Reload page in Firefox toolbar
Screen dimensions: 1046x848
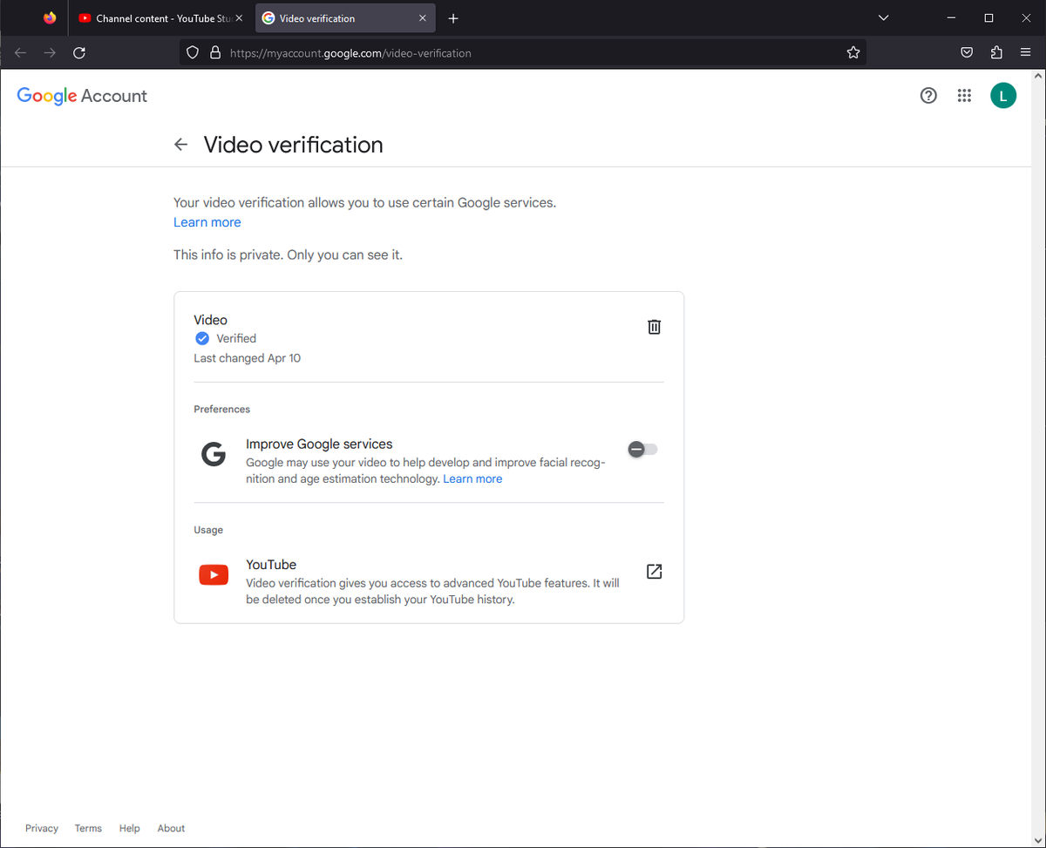pyautogui.click(x=79, y=53)
